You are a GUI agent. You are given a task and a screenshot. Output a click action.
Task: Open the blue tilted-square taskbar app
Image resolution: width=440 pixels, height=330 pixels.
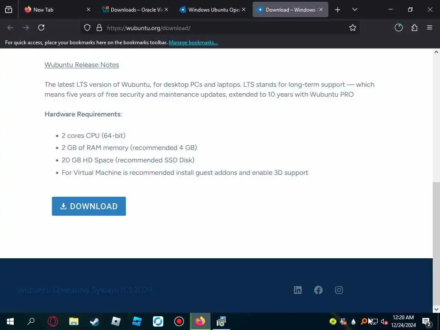137,321
